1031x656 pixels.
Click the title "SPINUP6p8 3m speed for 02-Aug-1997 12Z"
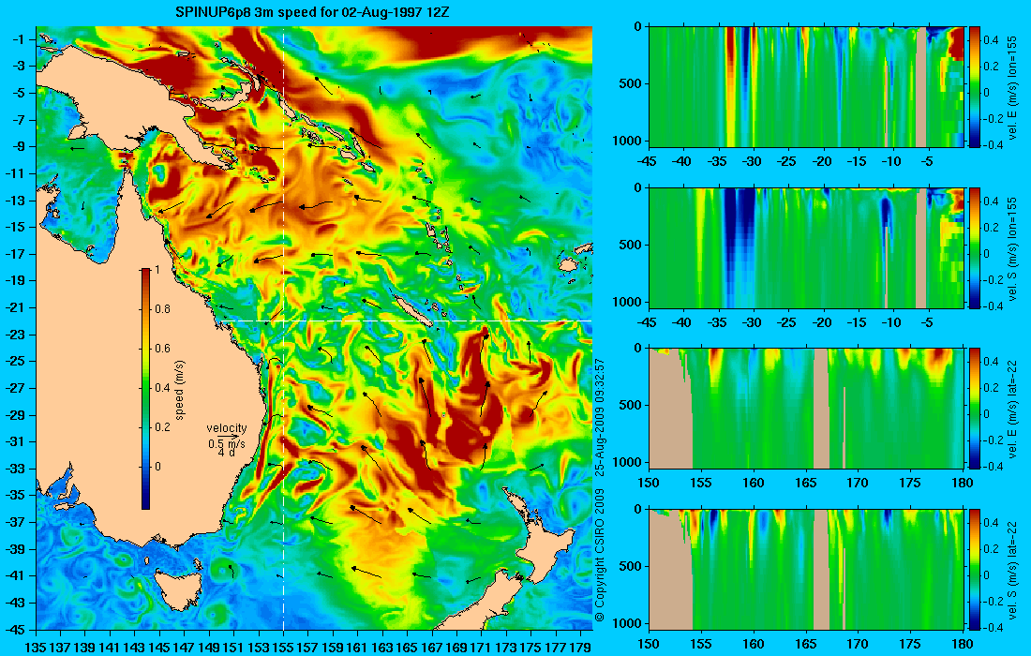tap(312, 12)
